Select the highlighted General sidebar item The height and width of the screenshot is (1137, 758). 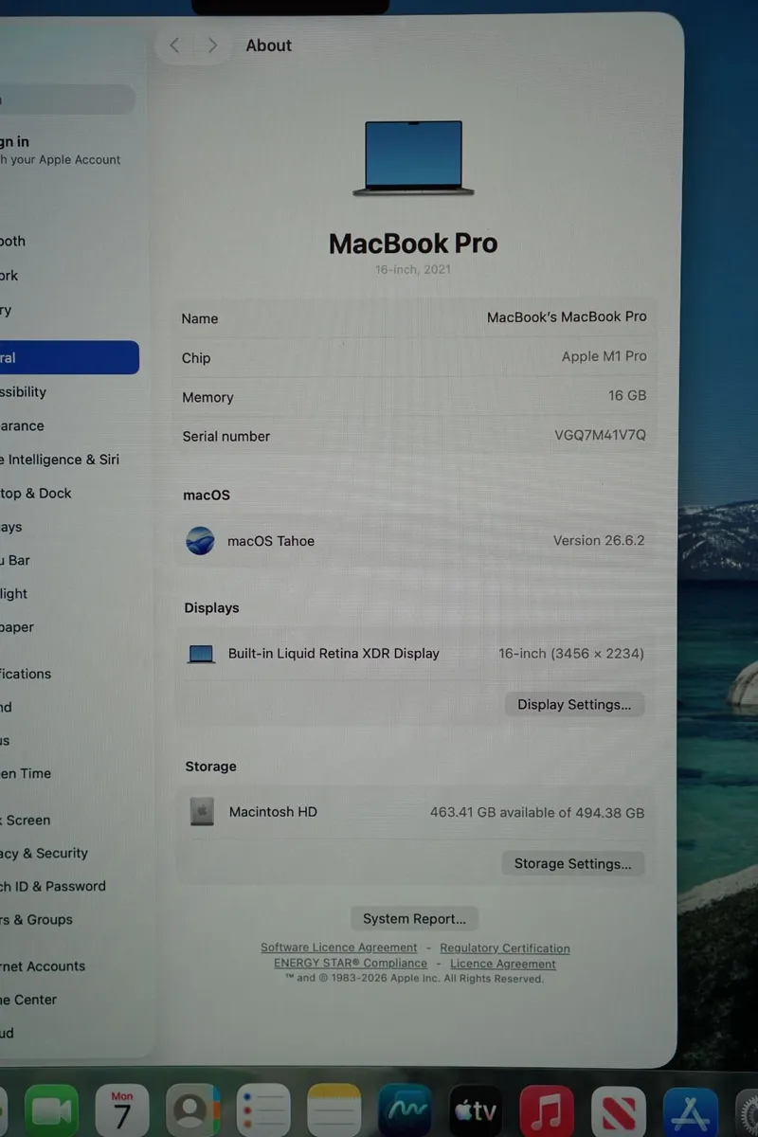(69, 358)
